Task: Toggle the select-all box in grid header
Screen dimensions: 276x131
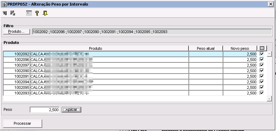Action: 262,48
